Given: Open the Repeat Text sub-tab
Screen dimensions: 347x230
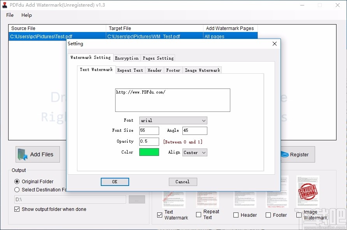Looking at the screenshot, I should (x=130, y=70).
